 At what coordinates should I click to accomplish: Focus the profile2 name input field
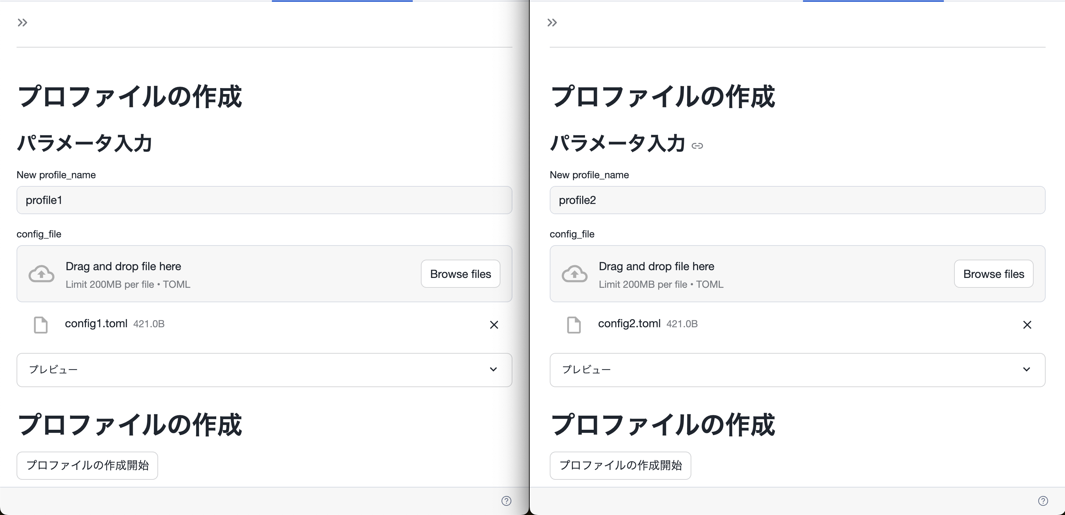coord(797,200)
